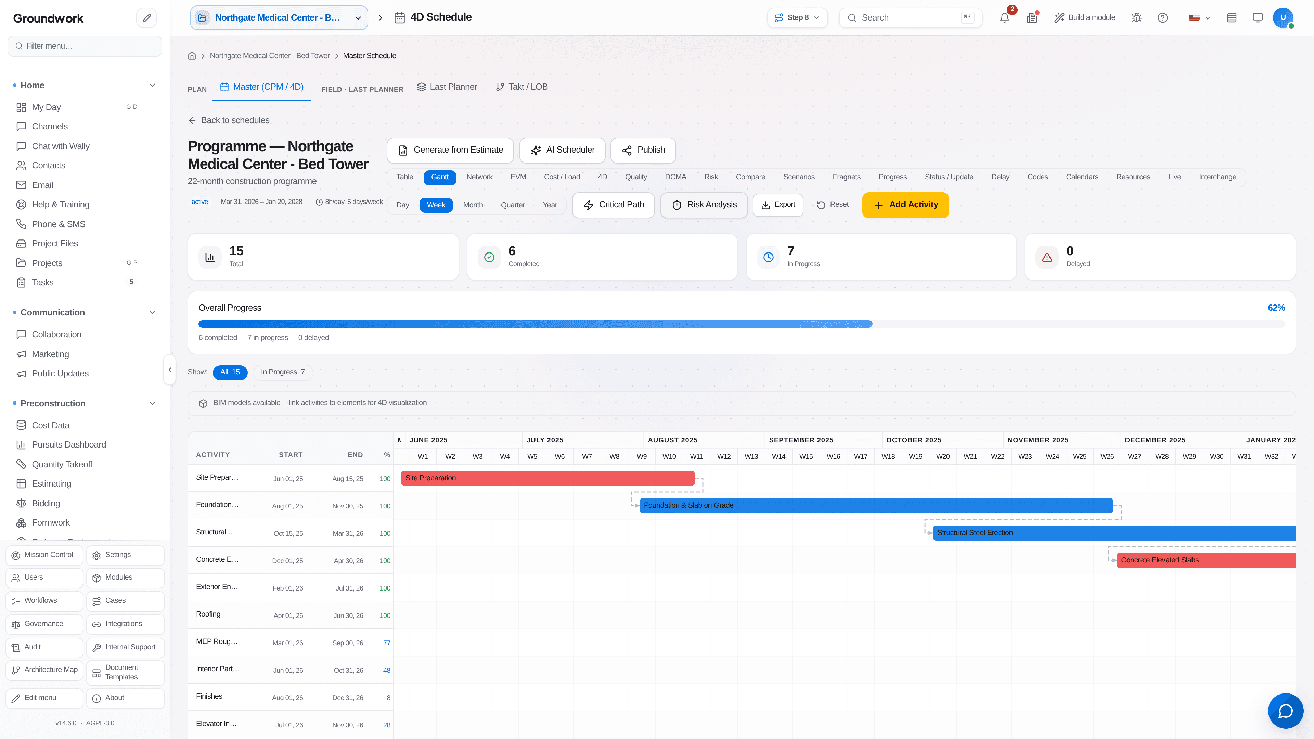Screen dimensions: 1314x739
Task: Switch to the Network view tab
Action: click(479, 177)
